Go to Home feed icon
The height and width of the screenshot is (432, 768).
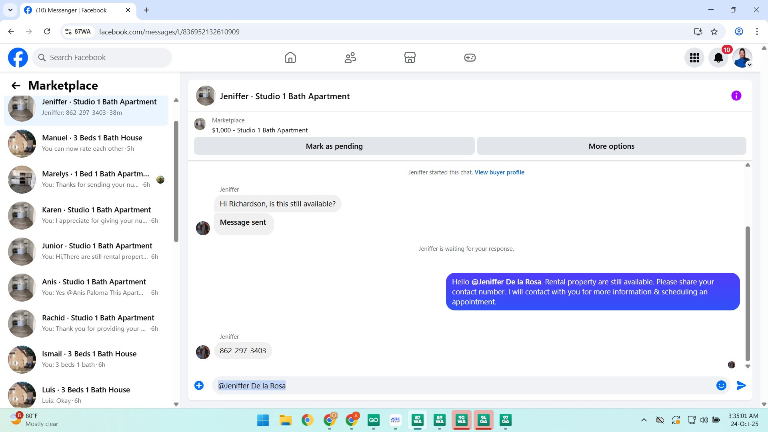pyautogui.click(x=290, y=58)
